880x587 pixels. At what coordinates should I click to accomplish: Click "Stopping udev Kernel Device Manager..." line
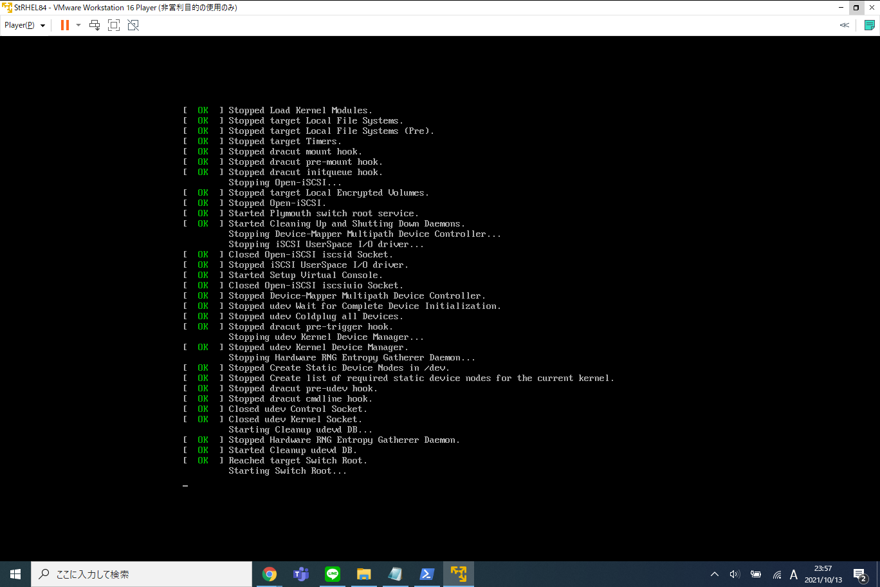tap(326, 337)
